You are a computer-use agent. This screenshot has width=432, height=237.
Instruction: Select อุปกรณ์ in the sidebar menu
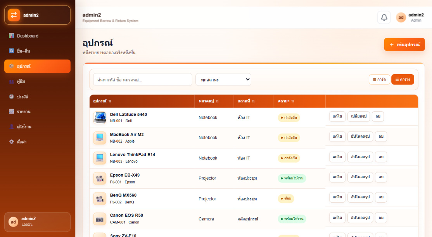[38, 66]
